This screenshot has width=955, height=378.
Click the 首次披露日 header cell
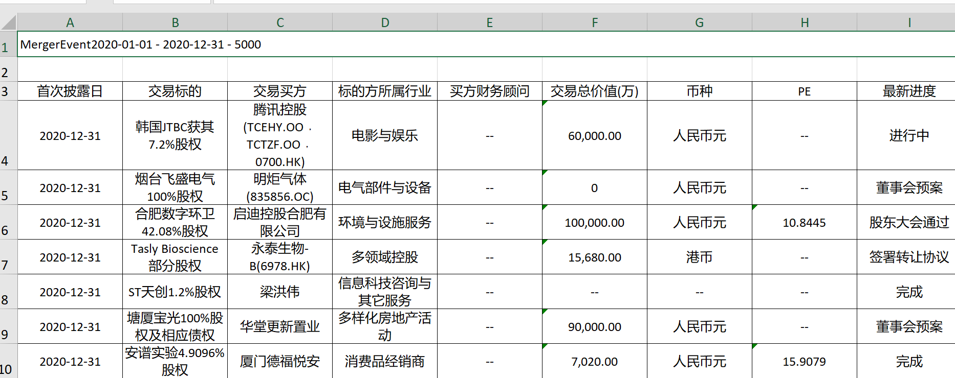[x=70, y=91]
